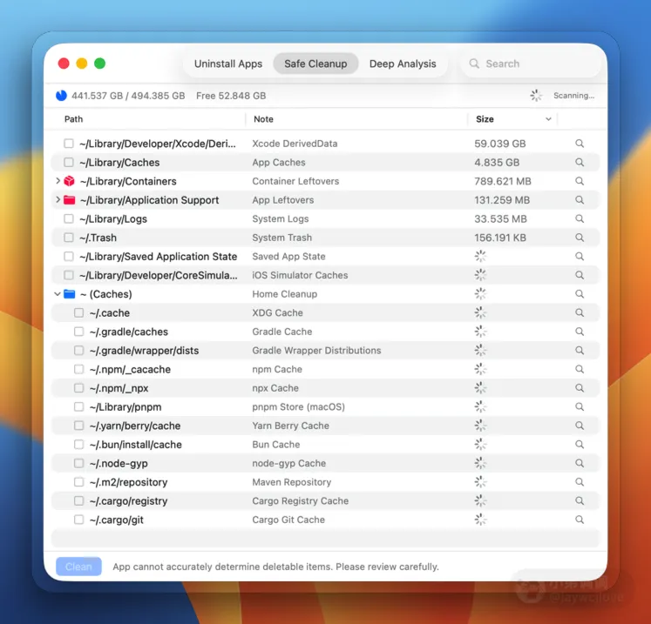Viewport: 651px width, 624px height.
Task: Click the "Free 52.848 GB" text
Action: pos(231,96)
